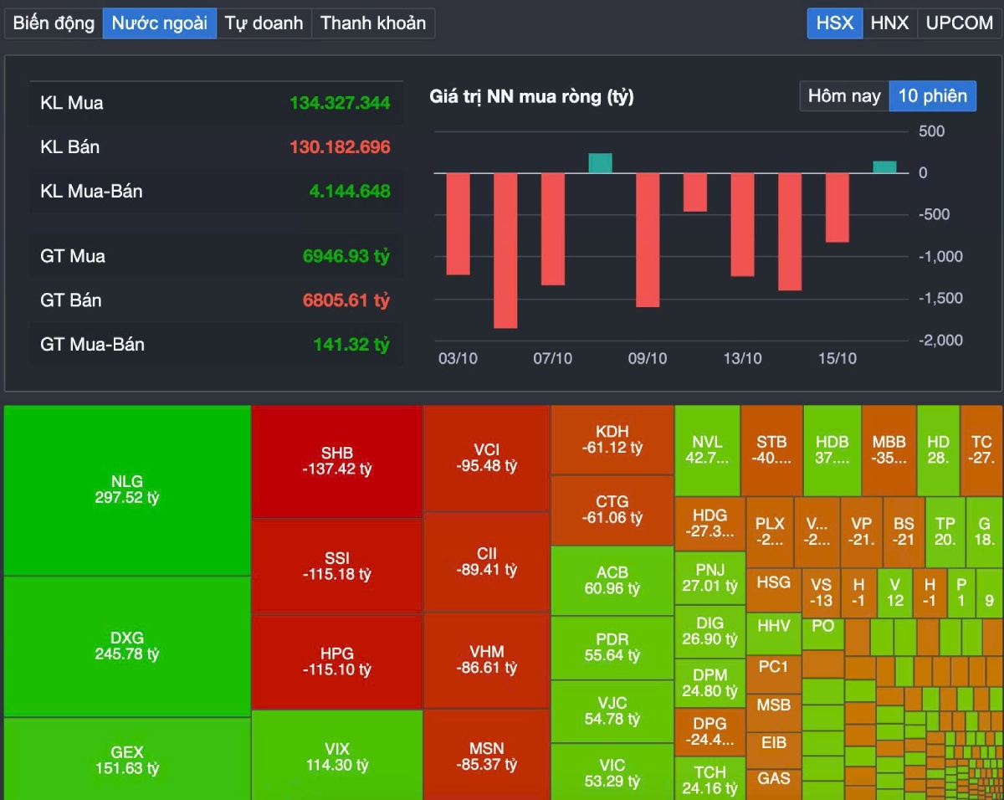
Task: Open the VIX 114.30 tỷ green tile
Action: 336,755
